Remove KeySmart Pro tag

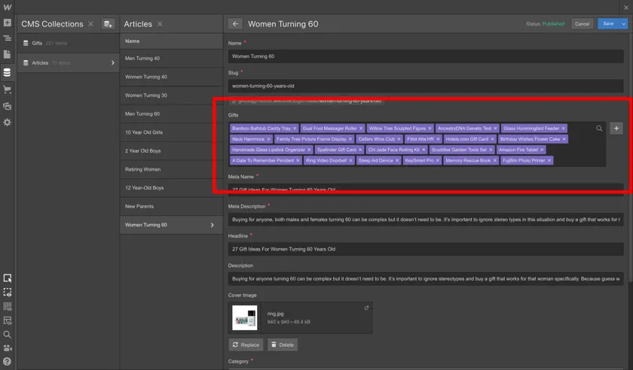click(438, 160)
